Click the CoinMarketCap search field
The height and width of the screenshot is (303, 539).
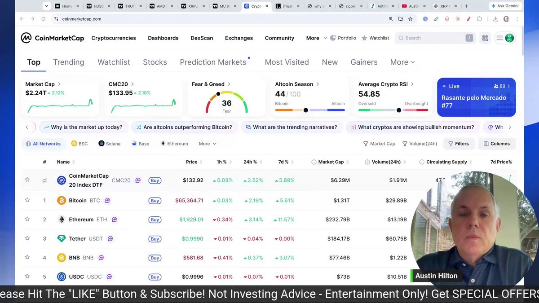point(435,38)
